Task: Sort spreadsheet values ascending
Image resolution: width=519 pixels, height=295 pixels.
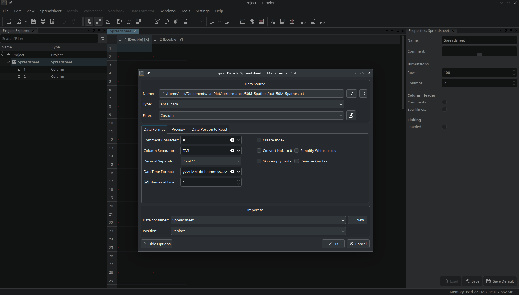Action: (x=313, y=21)
